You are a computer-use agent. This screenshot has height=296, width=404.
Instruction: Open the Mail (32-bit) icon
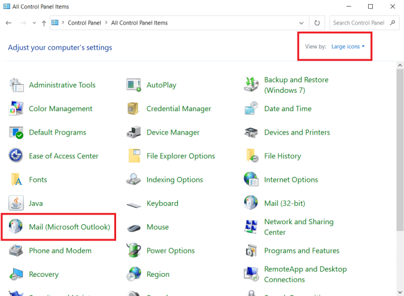click(251, 203)
